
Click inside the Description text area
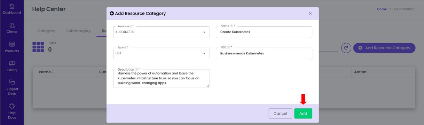coord(161,78)
